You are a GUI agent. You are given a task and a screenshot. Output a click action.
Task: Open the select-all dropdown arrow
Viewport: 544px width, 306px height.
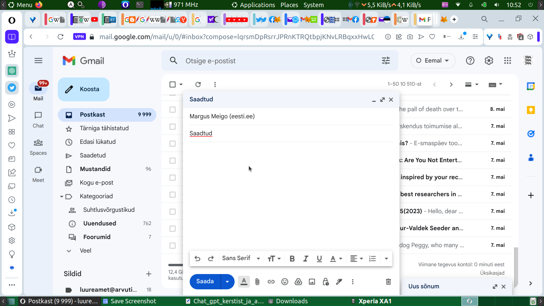[181, 84]
